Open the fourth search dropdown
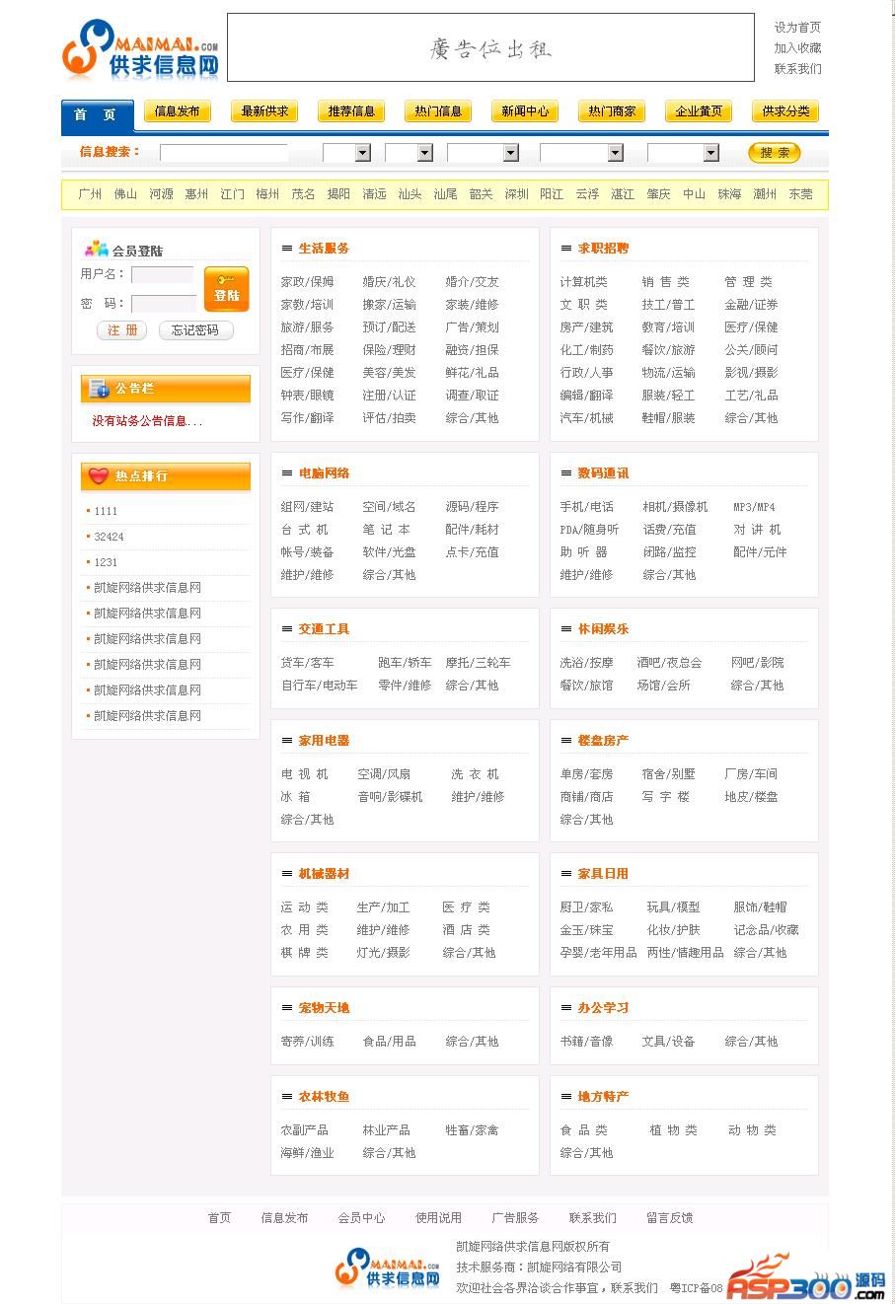Viewport: 895px width, 1304px height. pos(581,153)
